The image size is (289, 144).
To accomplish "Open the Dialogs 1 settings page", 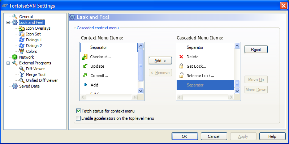I will tap(34, 40).
